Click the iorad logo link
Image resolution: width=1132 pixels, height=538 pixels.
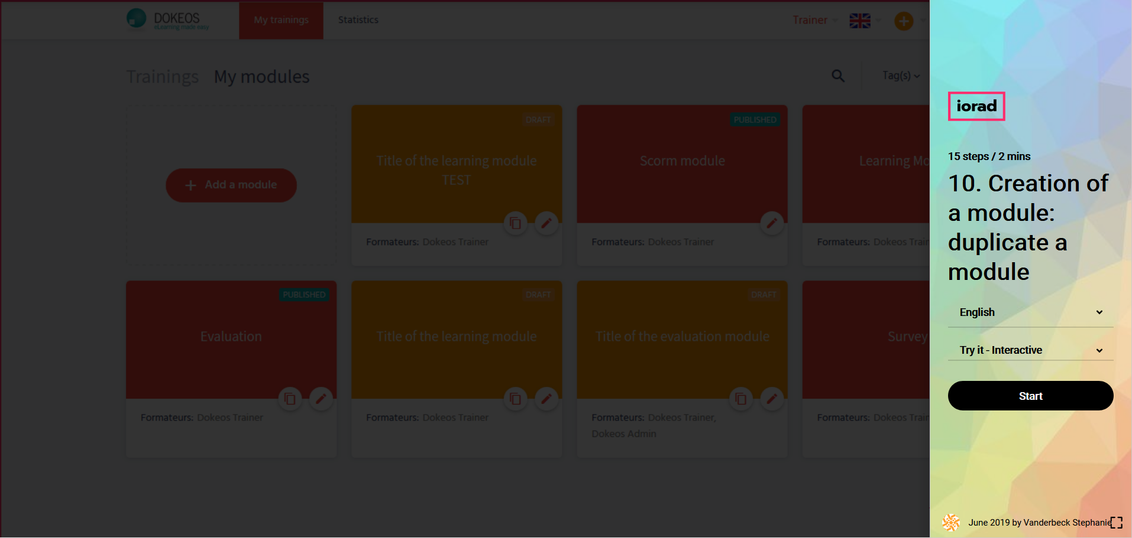[x=976, y=106]
